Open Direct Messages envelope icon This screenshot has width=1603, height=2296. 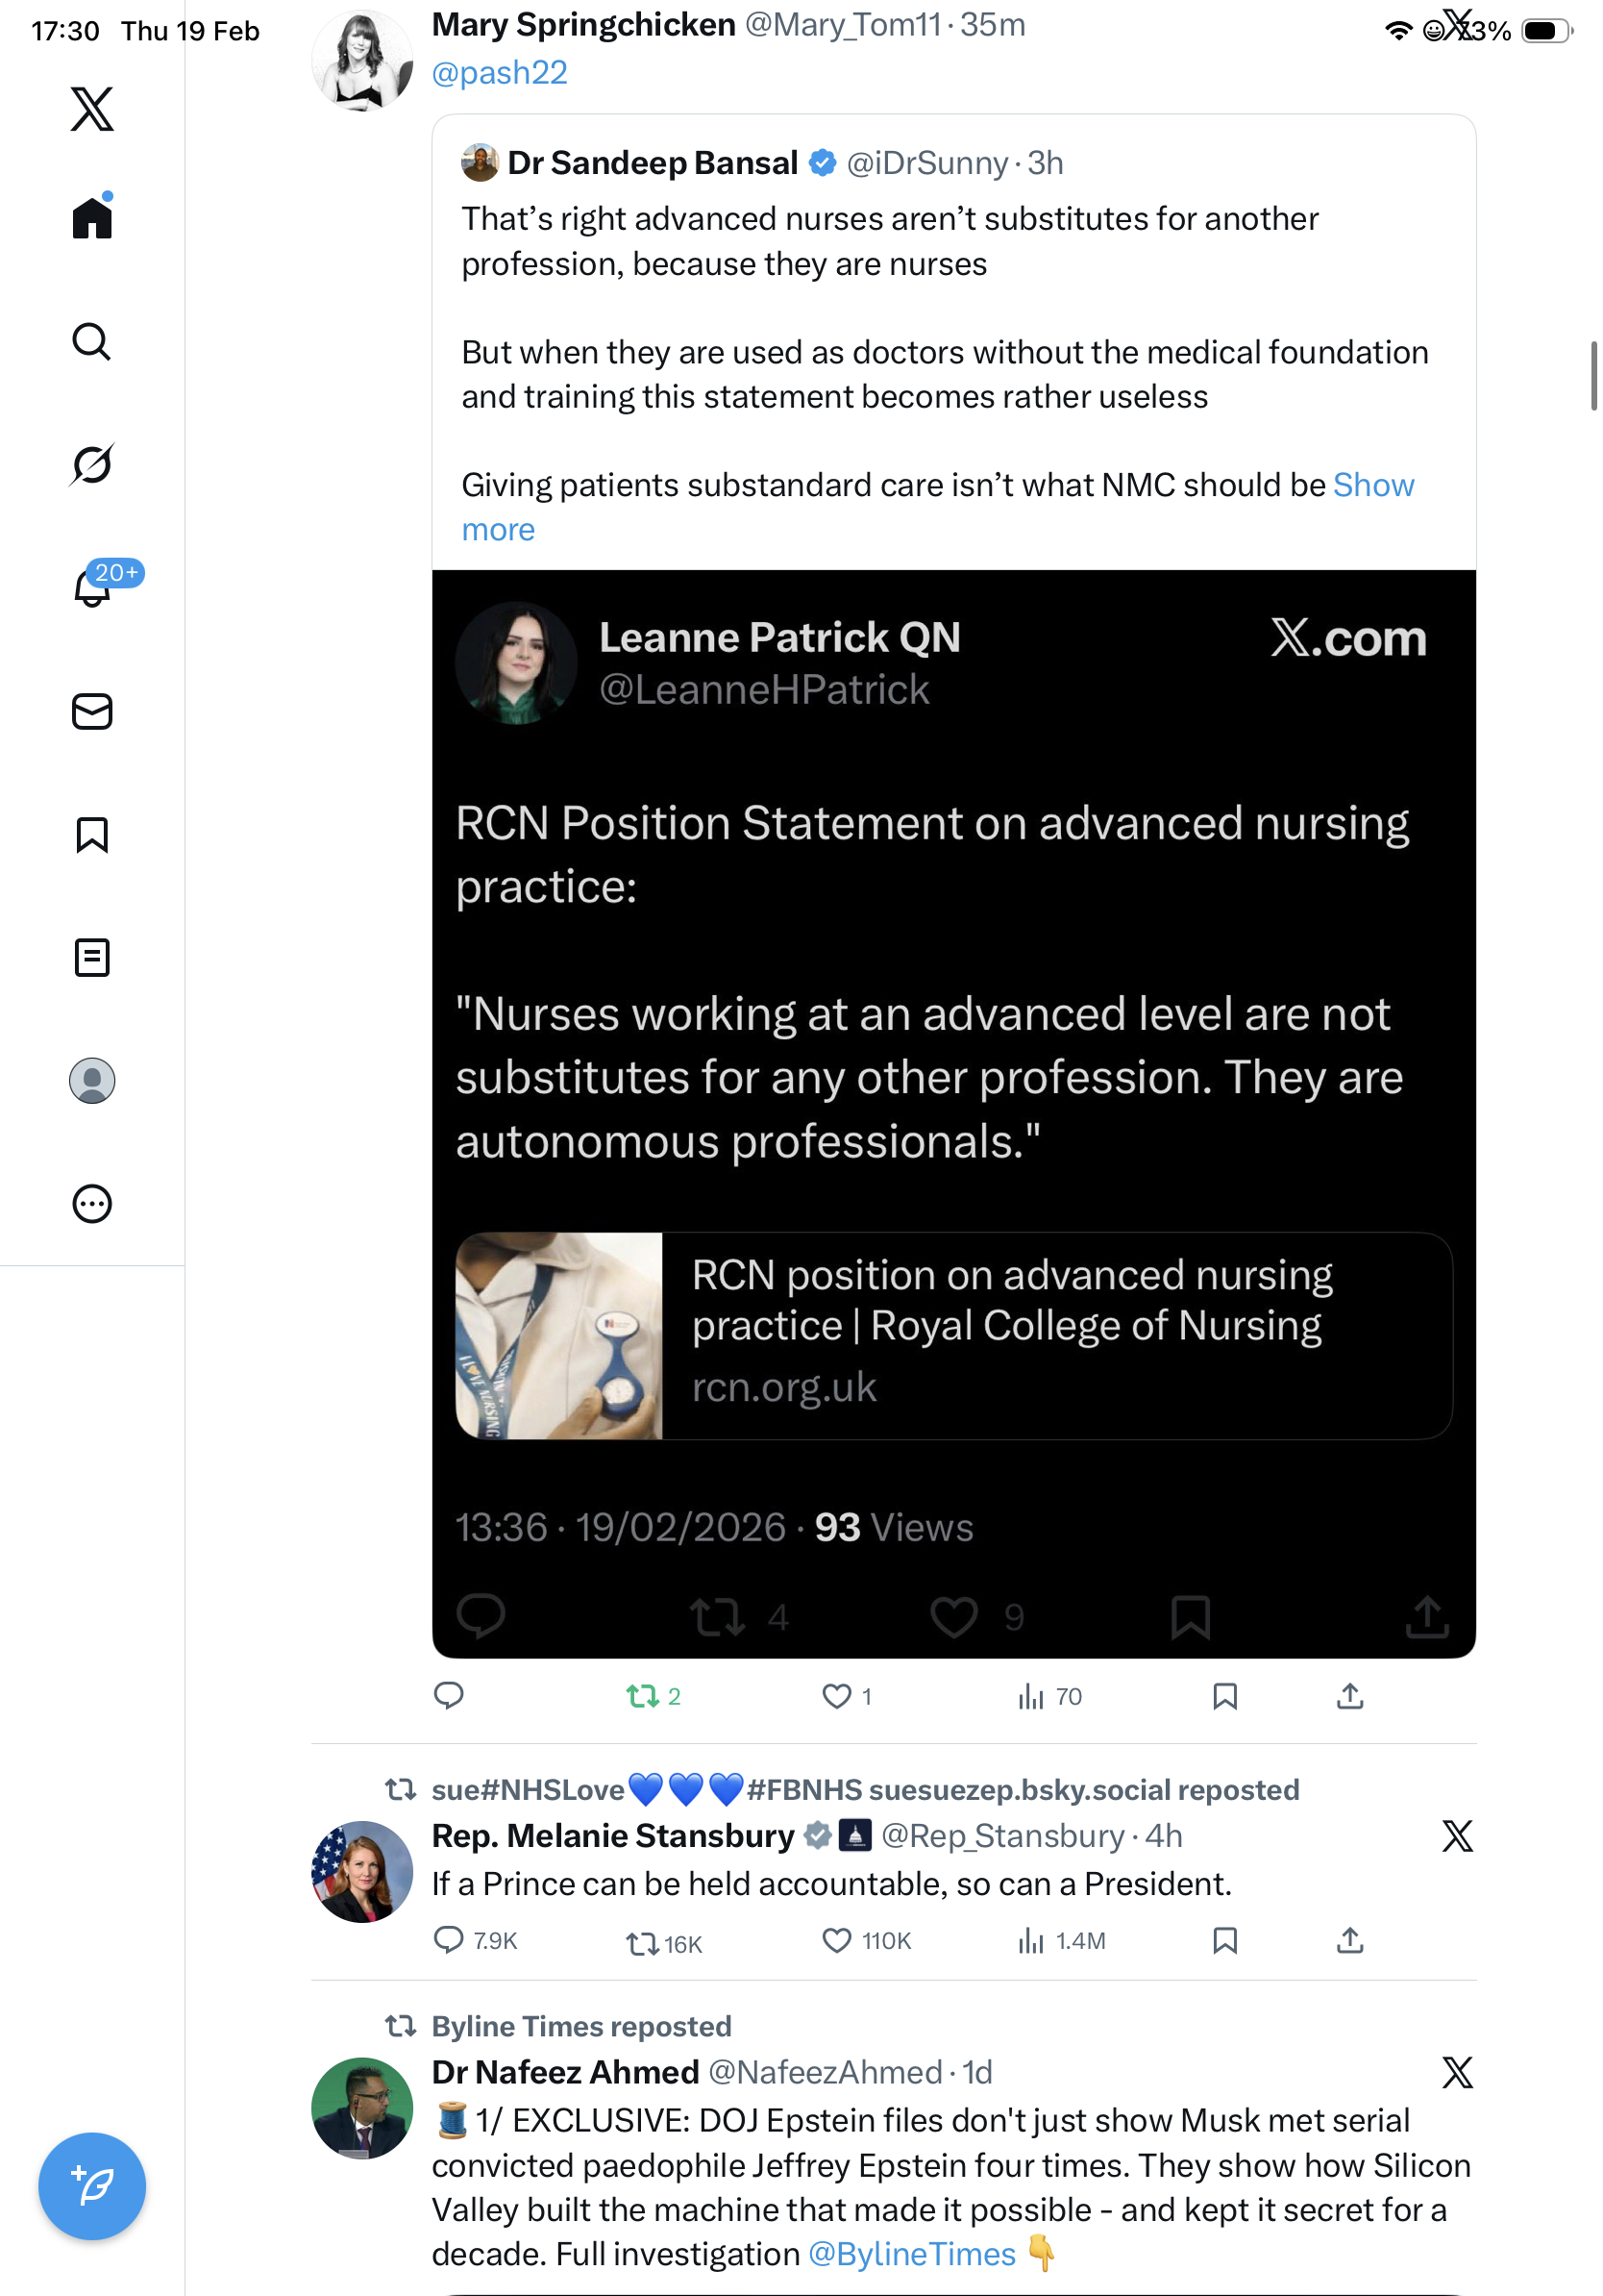[x=92, y=711]
